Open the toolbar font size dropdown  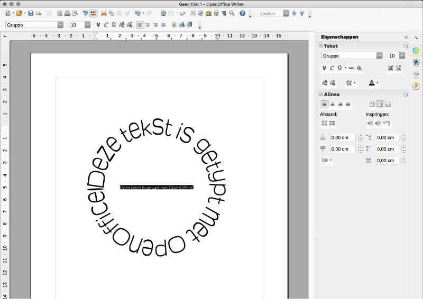coord(87,25)
